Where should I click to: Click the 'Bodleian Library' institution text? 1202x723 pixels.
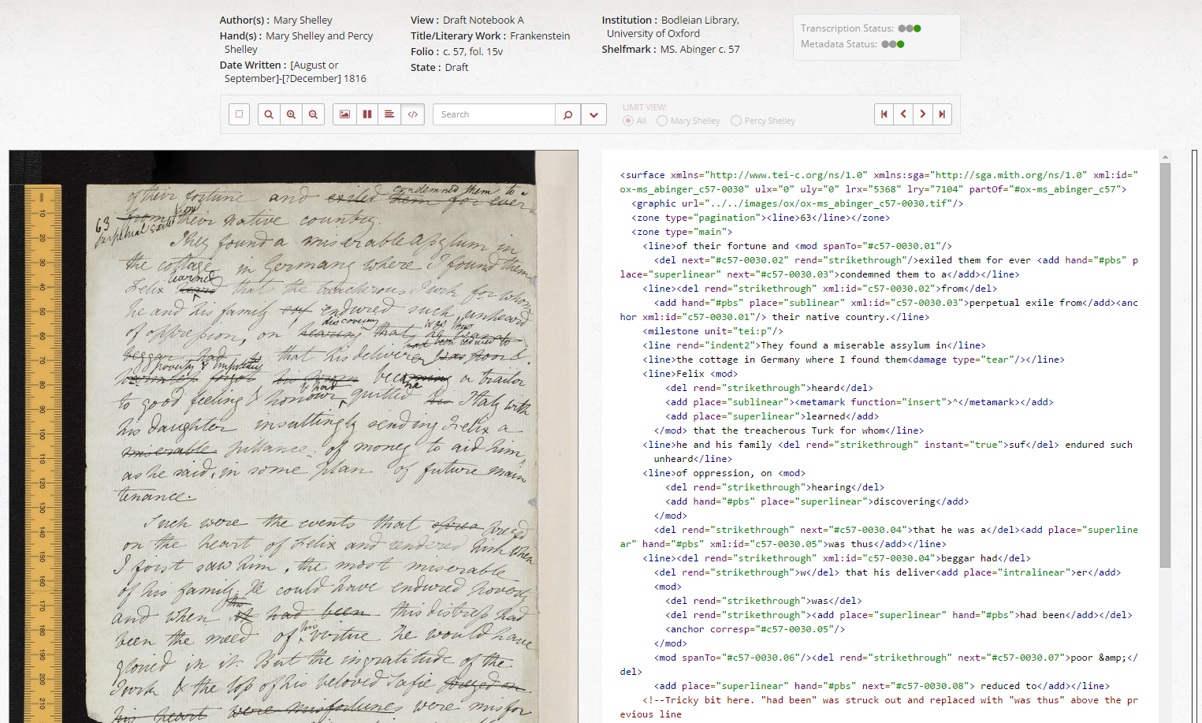coord(700,20)
